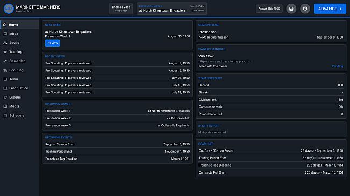Image resolution: width=350 pixels, height=196 pixels.
Task: Go to the Squad page
Action: click(19, 43)
